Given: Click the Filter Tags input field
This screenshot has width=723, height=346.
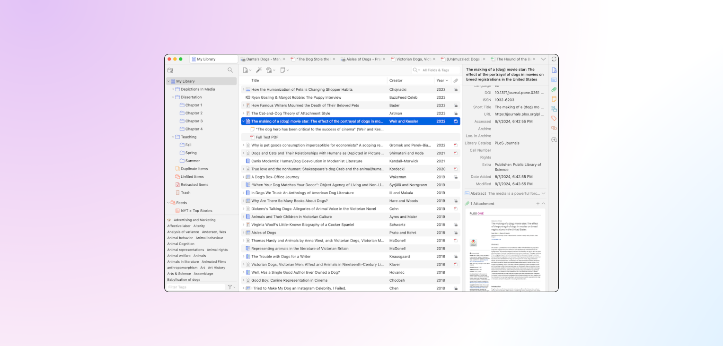Looking at the screenshot, I should pos(196,287).
